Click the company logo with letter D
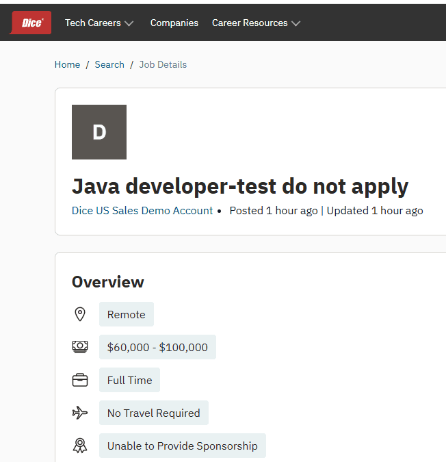The width and height of the screenshot is (446, 462). tap(99, 132)
